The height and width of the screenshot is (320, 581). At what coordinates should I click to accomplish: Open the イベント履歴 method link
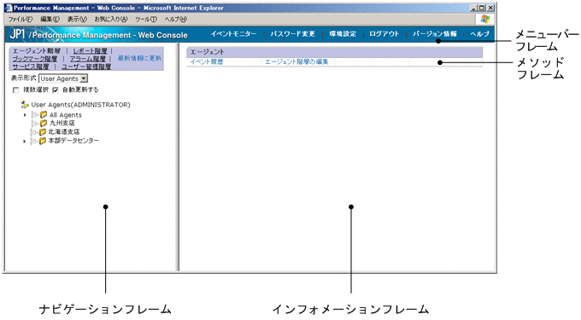click(x=207, y=61)
